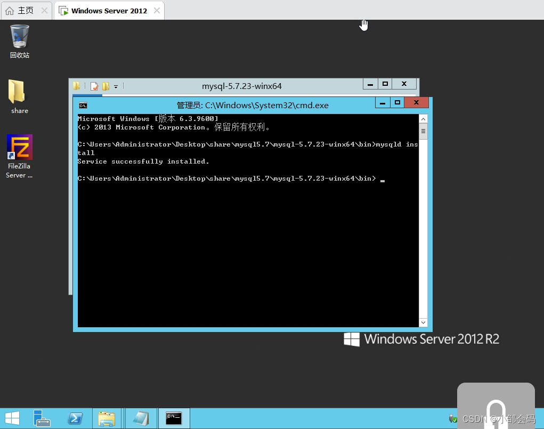The height and width of the screenshot is (429, 544).
Task: Click the system tray safely-remove-hardware icon
Action: point(453,419)
